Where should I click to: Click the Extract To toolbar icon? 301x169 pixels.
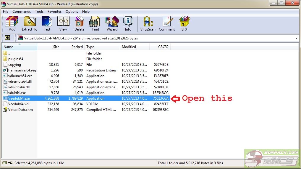30,24
